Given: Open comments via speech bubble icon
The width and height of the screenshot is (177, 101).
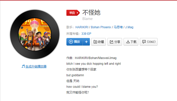Looking at the screenshot, I should click(x=144, y=42).
